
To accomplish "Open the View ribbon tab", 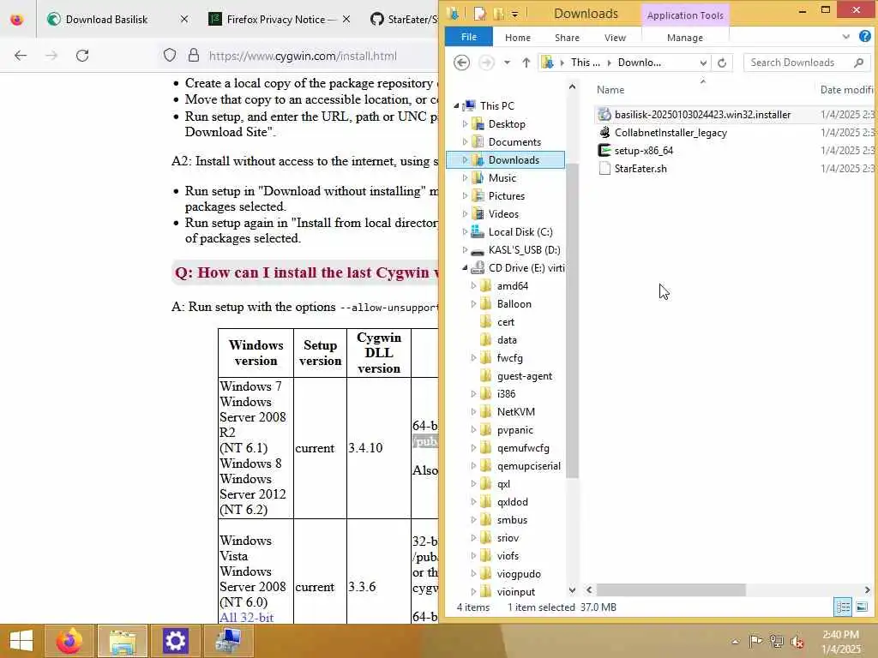I will click(615, 38).
